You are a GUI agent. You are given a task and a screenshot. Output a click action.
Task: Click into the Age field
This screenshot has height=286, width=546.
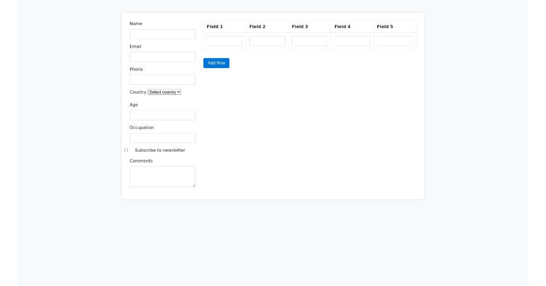point(162,115)
